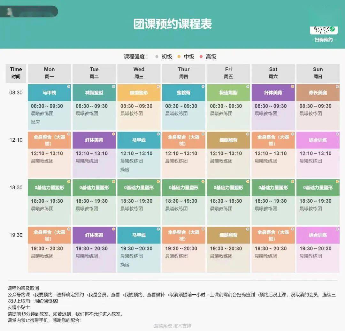Open Friday 08:30 极速燃脂 class card
The image size is (345, 331).
228,107
